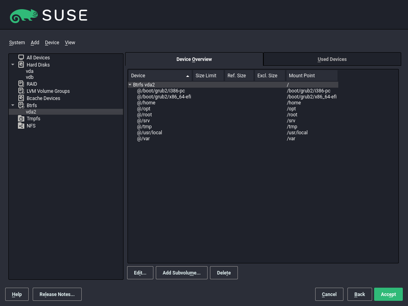Click the SUSE chameleon logo

click(x=23, y=15)
